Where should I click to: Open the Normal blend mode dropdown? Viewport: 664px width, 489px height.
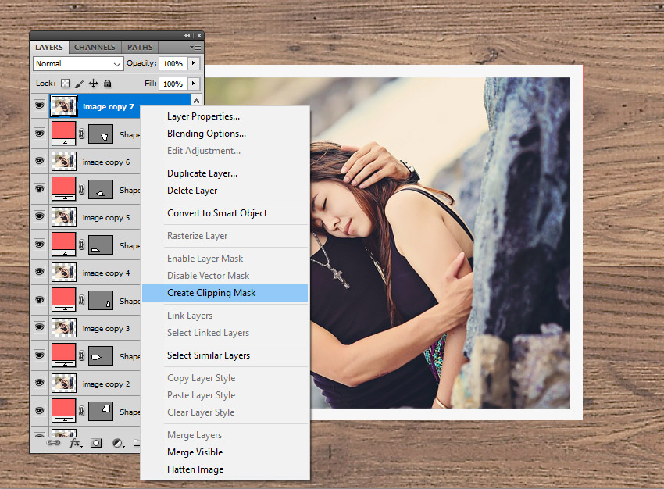(78, 64)
